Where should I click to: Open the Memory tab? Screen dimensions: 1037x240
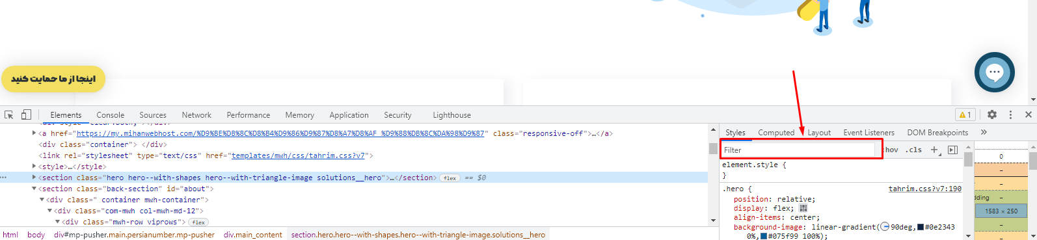300,115
